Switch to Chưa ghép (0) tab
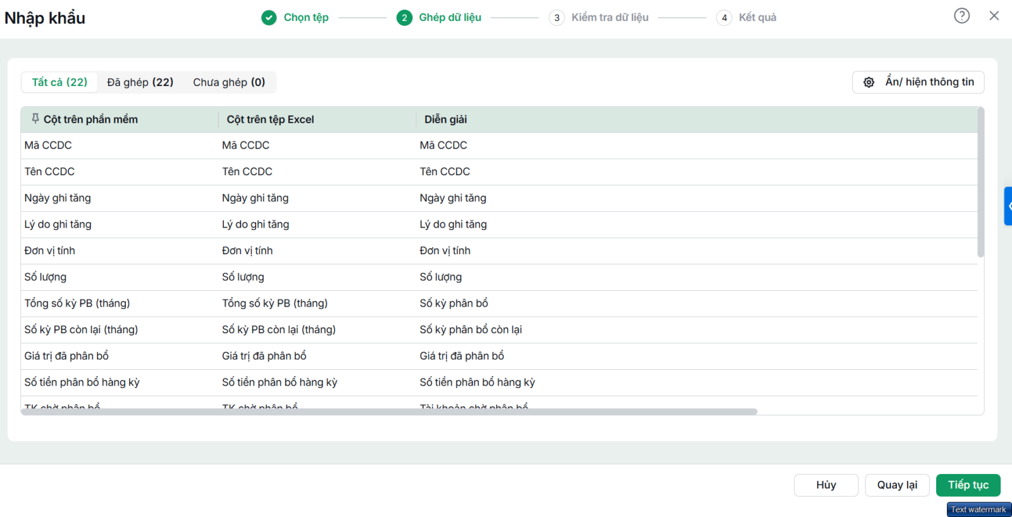1012x517 pixels. click(x=229, y=82)
